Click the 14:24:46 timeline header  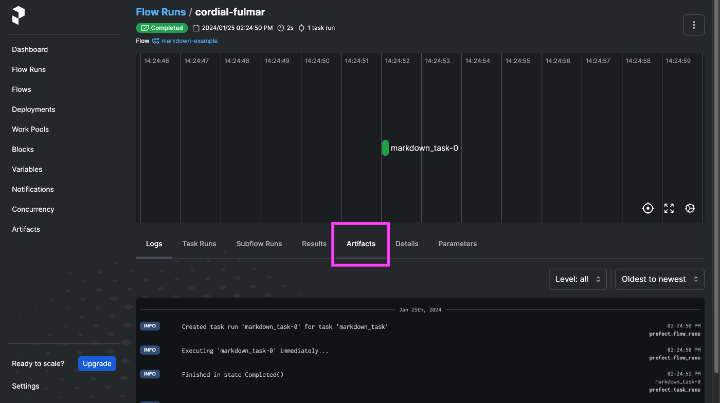pyautogui.click(x=156, y=61)
